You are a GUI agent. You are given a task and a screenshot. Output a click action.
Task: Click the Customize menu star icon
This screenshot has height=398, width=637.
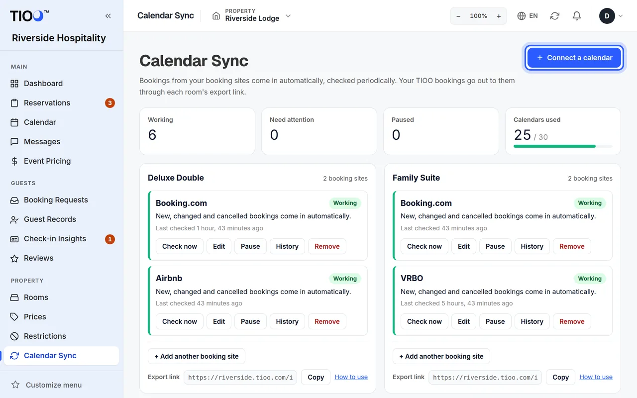coord(15,385)
